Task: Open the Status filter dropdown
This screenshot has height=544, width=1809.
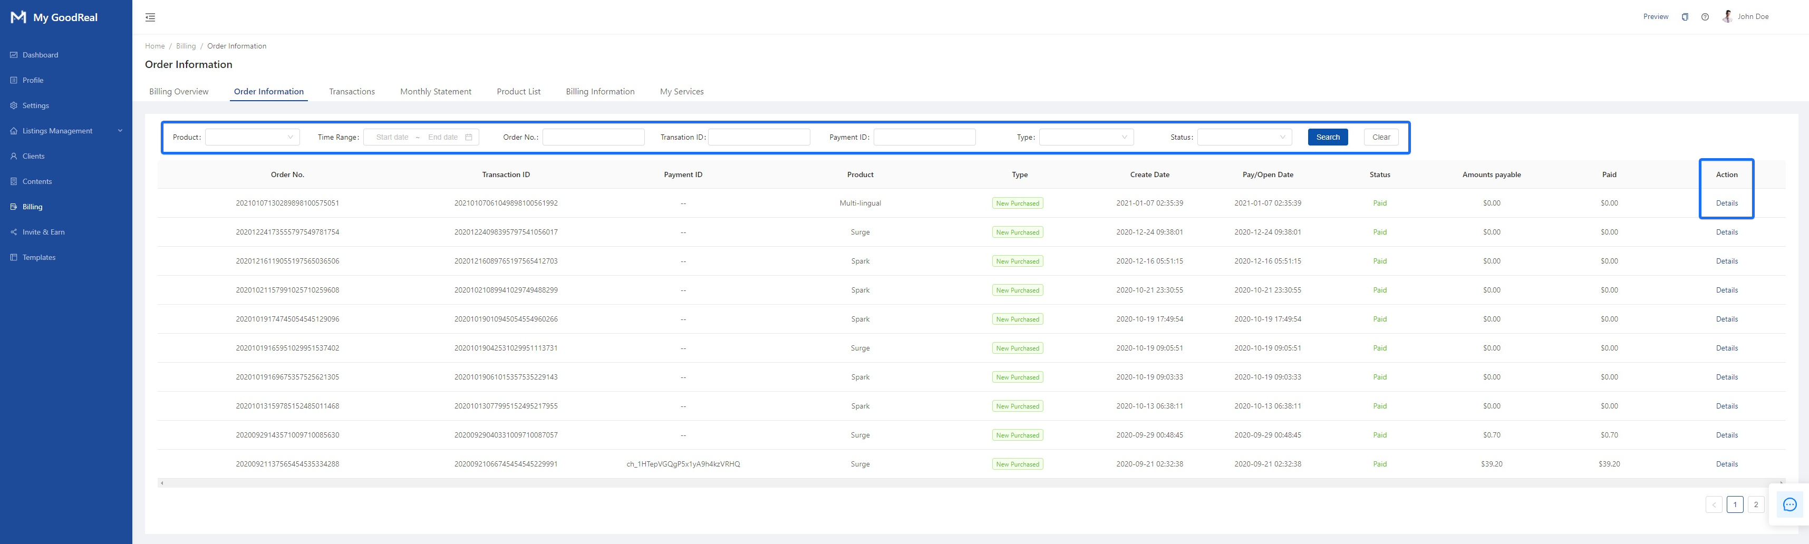Action: pos(1244,137)
